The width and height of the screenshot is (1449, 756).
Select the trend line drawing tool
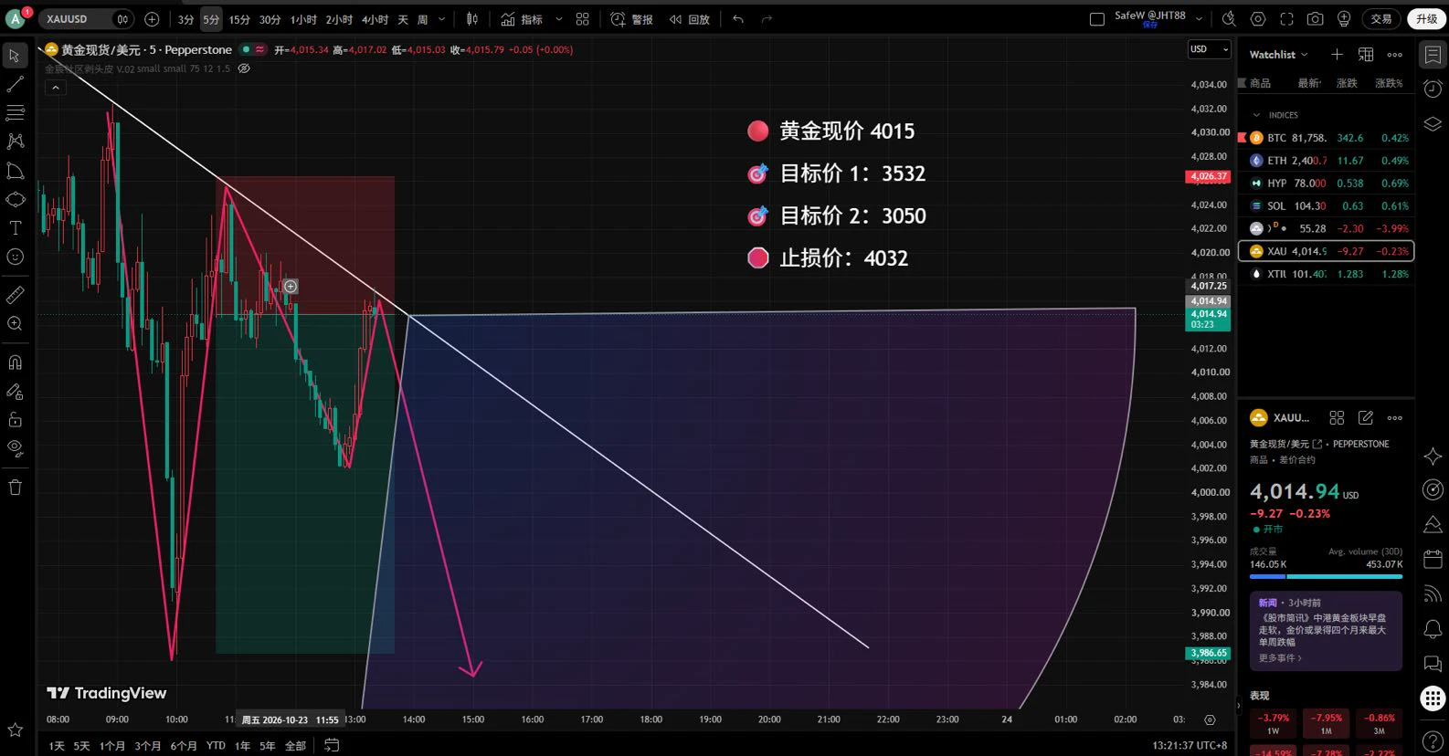click(x=16, y=84)
